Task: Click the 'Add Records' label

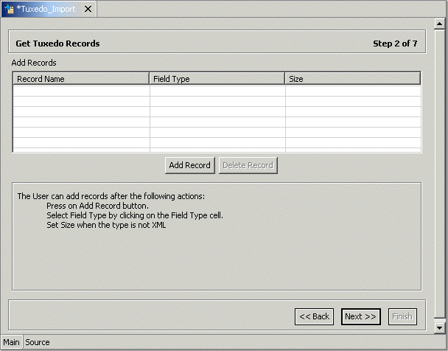Action: coord(34,63)
